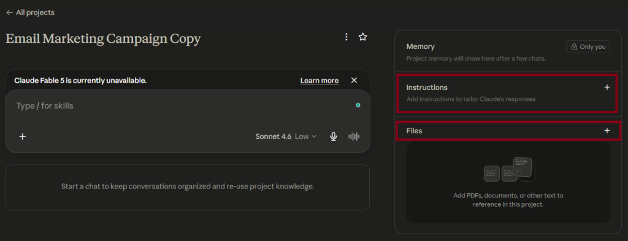Start voice mode waveform icon
Image resolution: width=628 pixels, height=241 pixels.
pyautogui.click(x=354, y=136)
